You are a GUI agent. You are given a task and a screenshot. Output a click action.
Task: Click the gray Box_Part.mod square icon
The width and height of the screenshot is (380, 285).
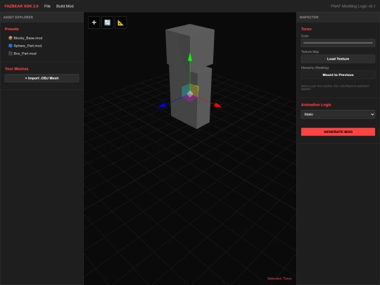[x=11, y=53]
